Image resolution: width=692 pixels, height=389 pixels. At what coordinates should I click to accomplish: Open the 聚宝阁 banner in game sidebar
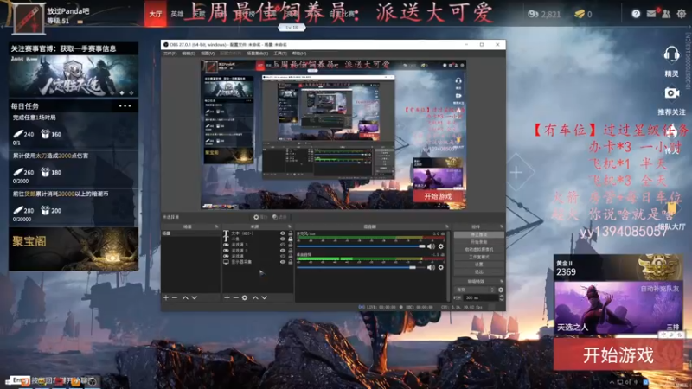74,249
